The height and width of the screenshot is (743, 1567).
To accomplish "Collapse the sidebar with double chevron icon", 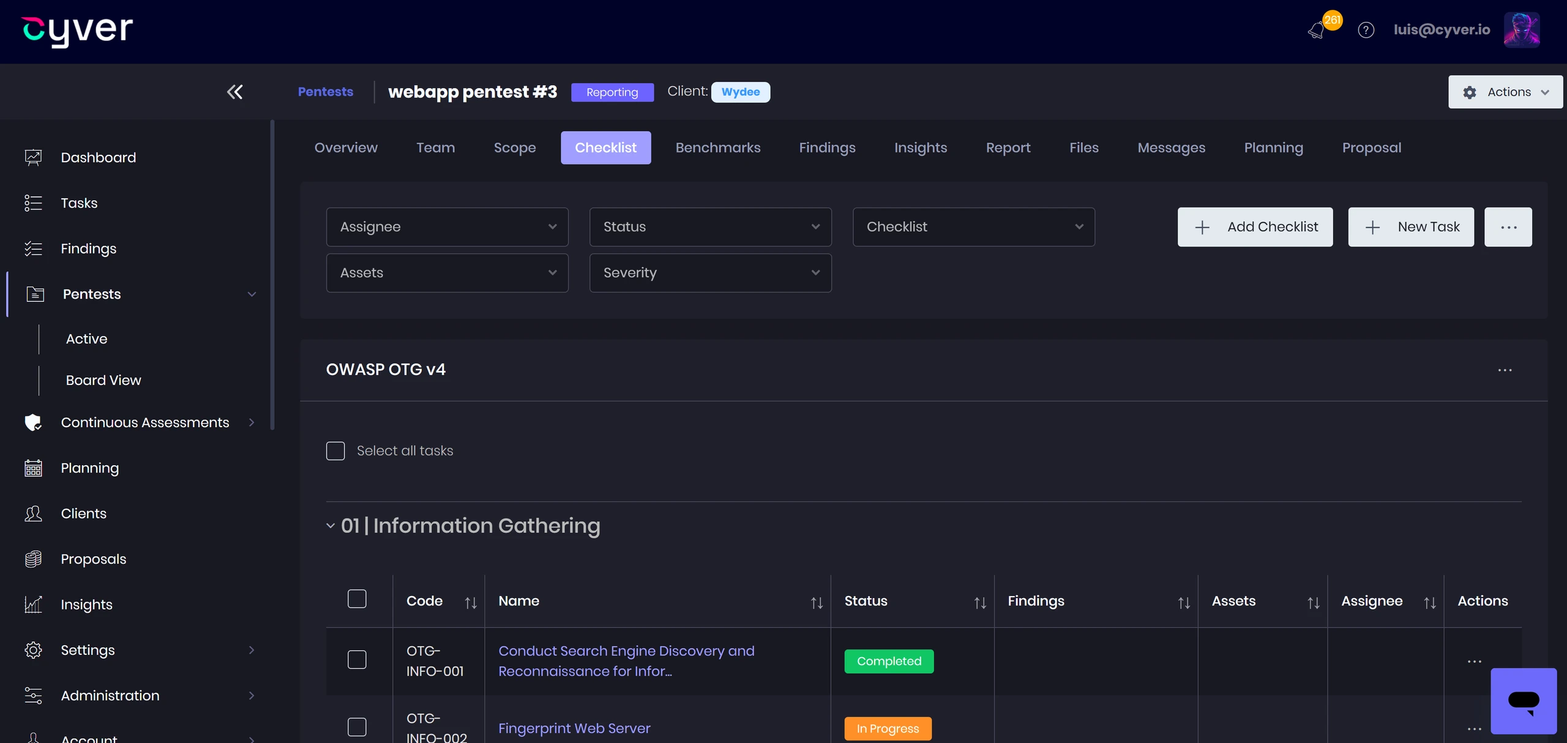I will click(234, 92).
